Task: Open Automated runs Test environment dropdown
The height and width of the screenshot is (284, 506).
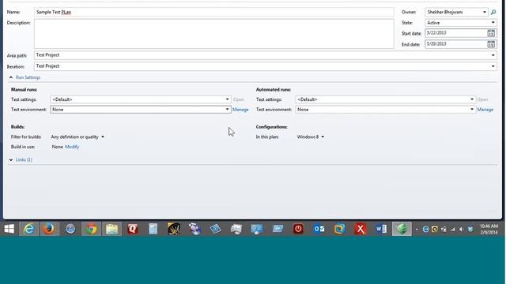Action: pos(472,110)
